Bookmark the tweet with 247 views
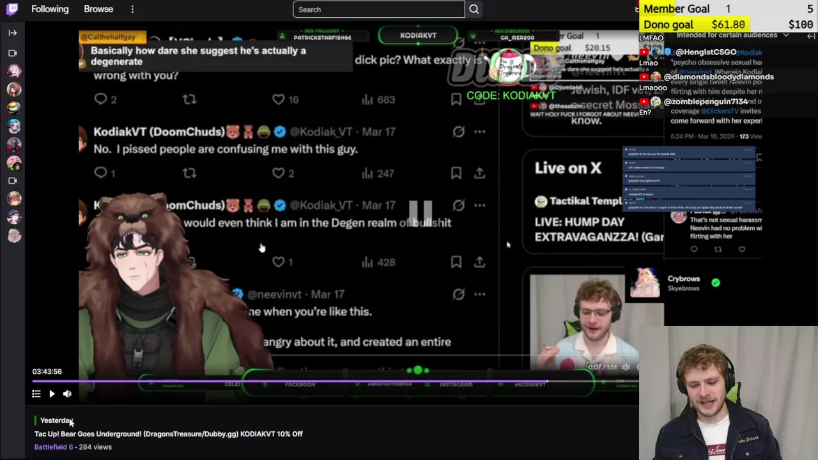The image size is (818, 460). [456, 173]
